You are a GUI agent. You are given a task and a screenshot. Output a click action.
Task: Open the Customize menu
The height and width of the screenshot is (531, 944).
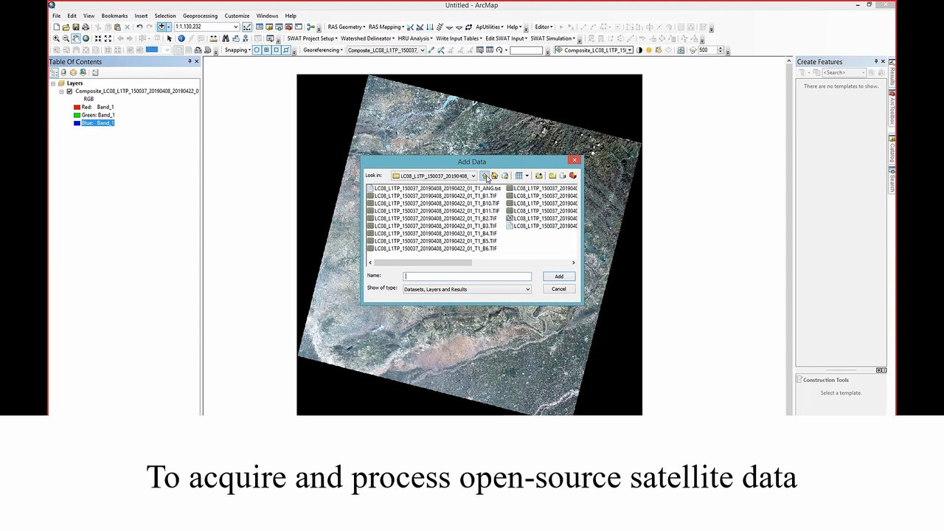tap(237, 15)
